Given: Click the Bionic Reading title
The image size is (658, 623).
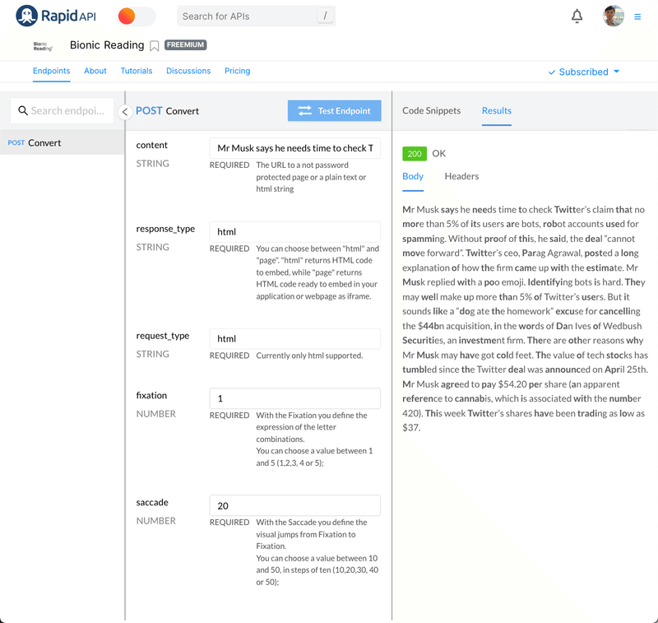Looking at the screenshot, I should point(107,45).
